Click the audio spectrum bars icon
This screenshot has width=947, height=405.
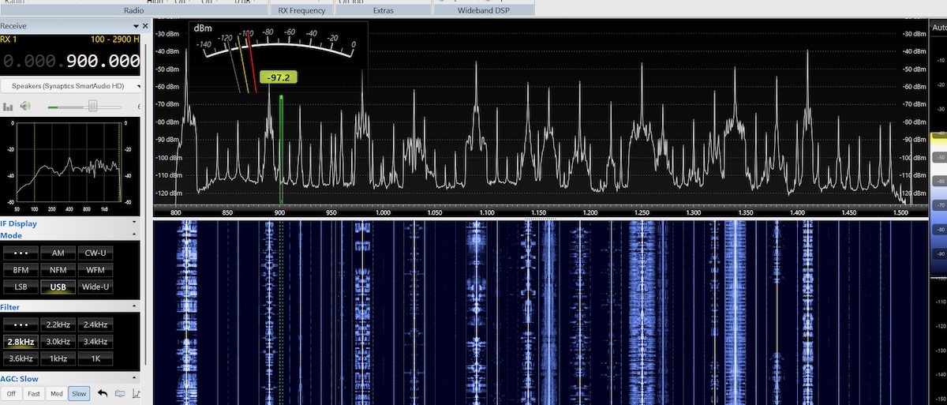(8, 107)
